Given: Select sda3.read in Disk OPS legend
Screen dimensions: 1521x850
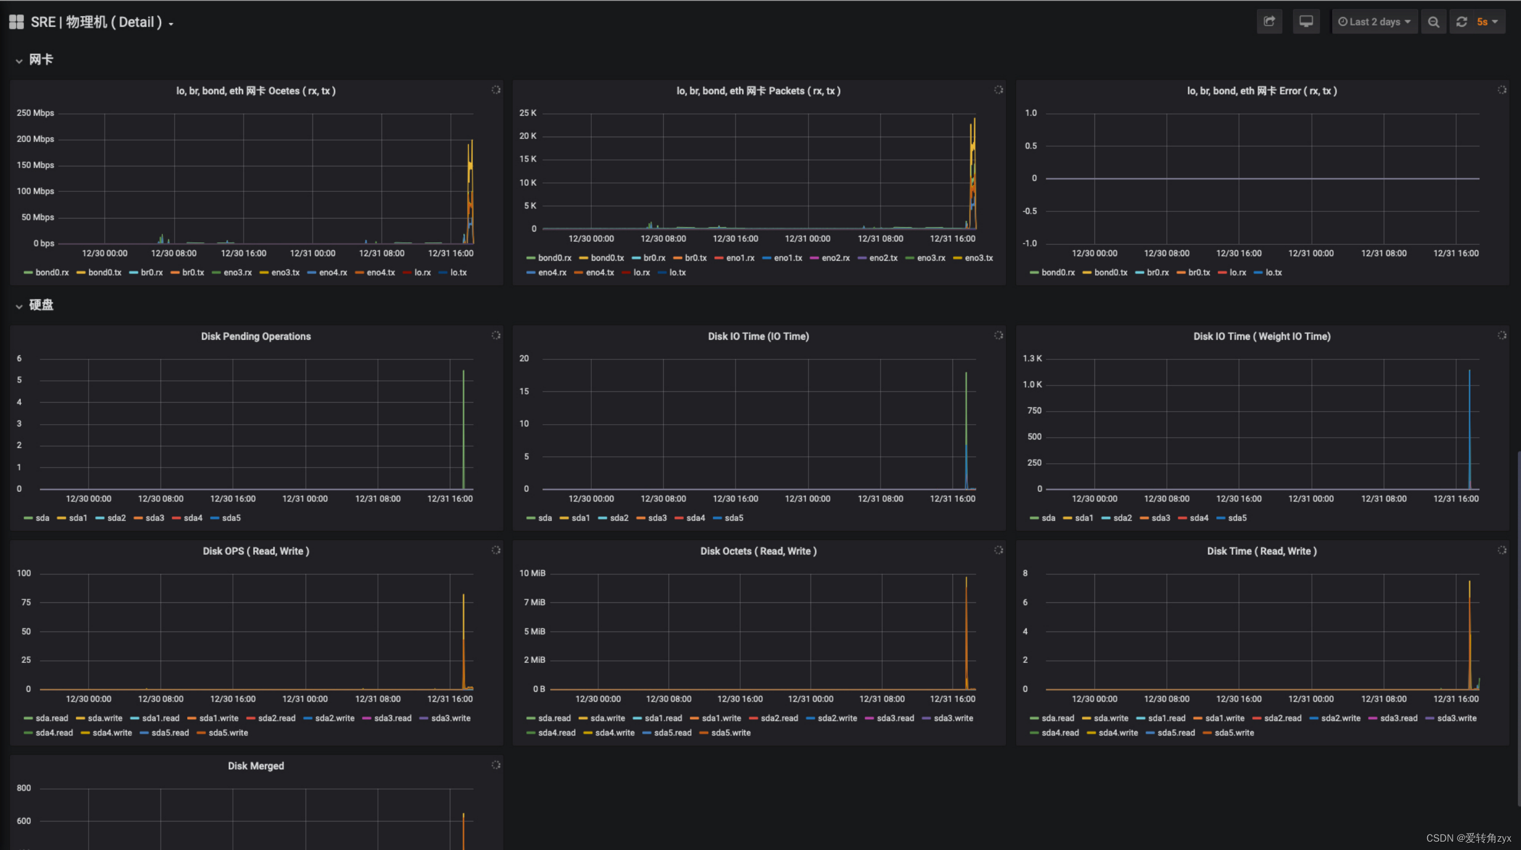Looking at the screenshot, I should (x=393, y=718).
